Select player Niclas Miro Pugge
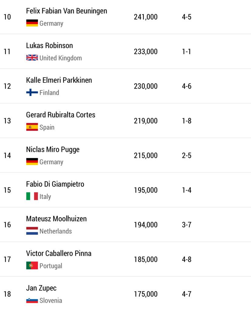 click(53, 149)
